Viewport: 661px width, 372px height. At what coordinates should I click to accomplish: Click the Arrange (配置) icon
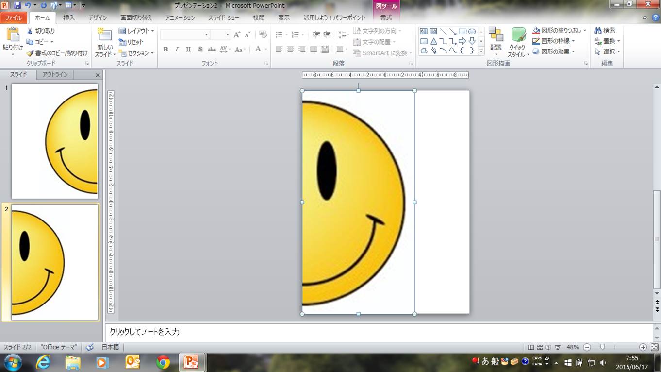(x=496, y=35)
